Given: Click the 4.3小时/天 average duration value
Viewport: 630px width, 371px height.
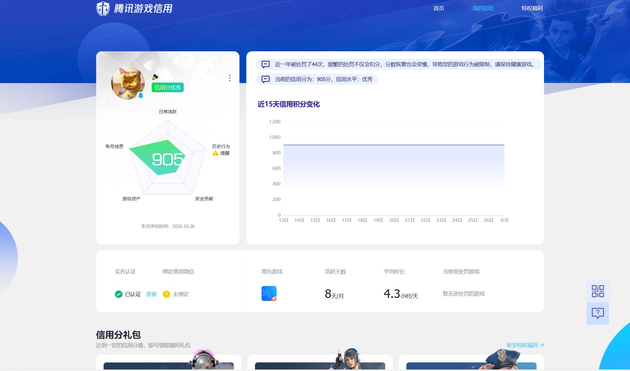Looking at the screenshot, I should 401,294.
